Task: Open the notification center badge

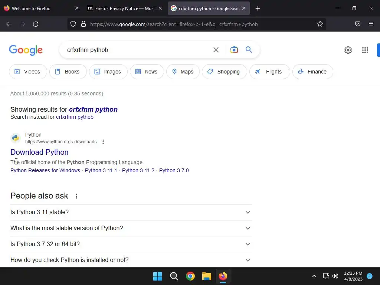Action: point(369,276)
